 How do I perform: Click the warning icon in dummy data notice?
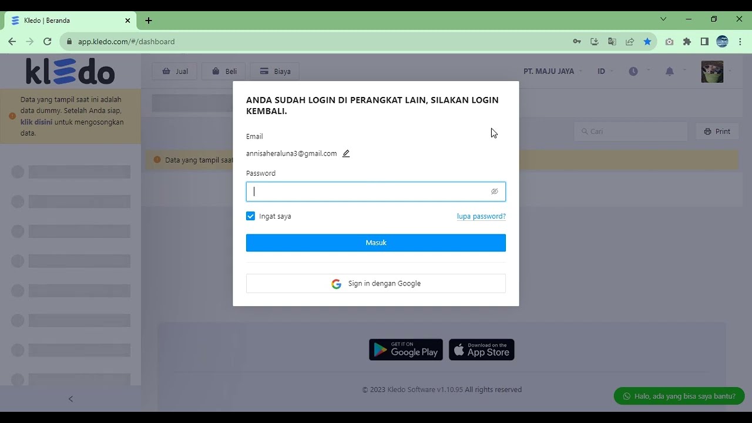click(x=12, y=116)
